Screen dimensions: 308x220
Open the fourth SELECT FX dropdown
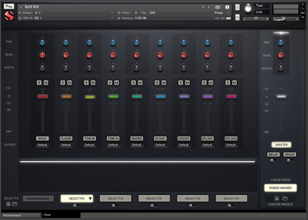[x=193, y=198]
